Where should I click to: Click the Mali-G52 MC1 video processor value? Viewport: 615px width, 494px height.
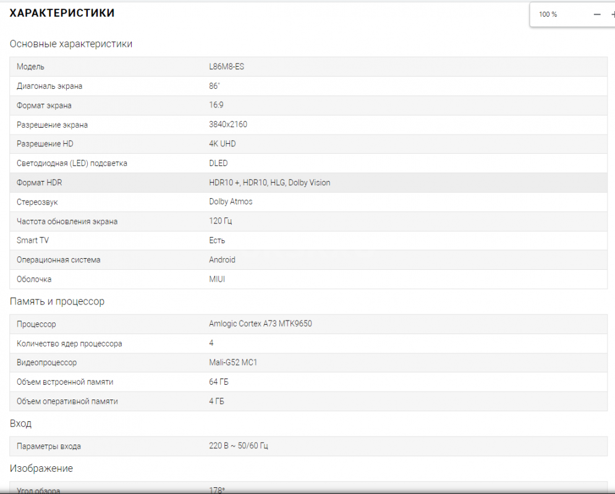coord(233,362)
